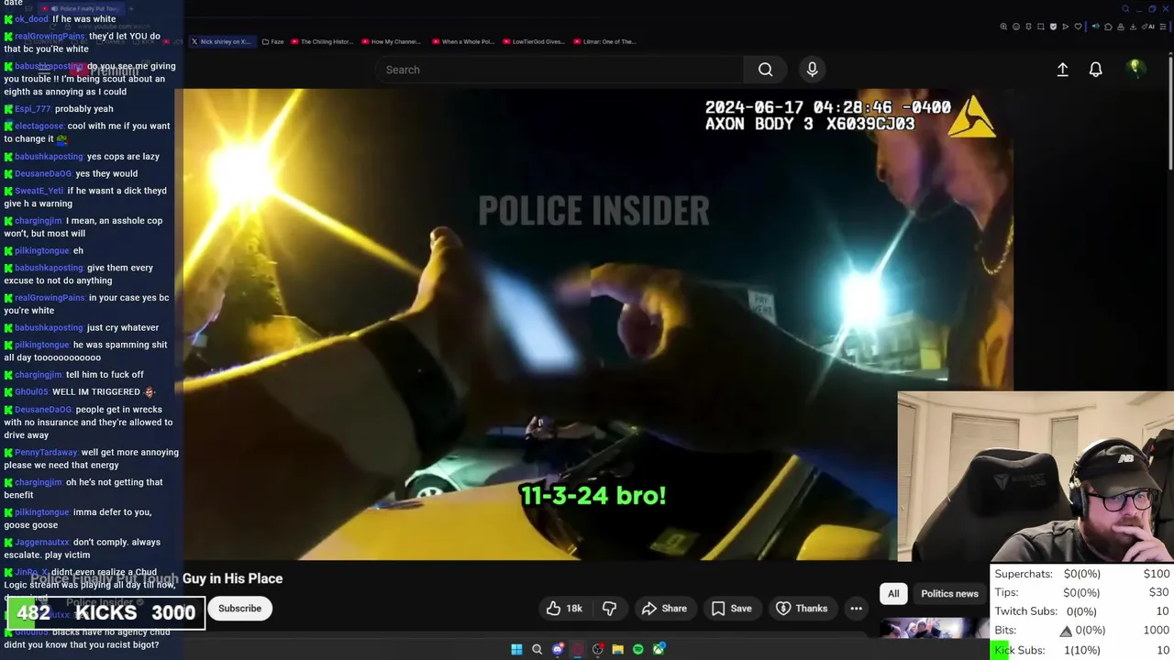Screen dimensions: 1174x660
Task: Click the tab search magnifier in title bar
Action: [1125, 9]
